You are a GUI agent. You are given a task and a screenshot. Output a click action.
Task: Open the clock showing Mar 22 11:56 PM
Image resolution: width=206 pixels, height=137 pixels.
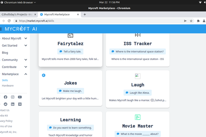click(109, 2)
